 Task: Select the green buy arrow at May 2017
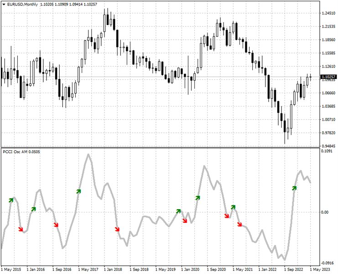78,191
